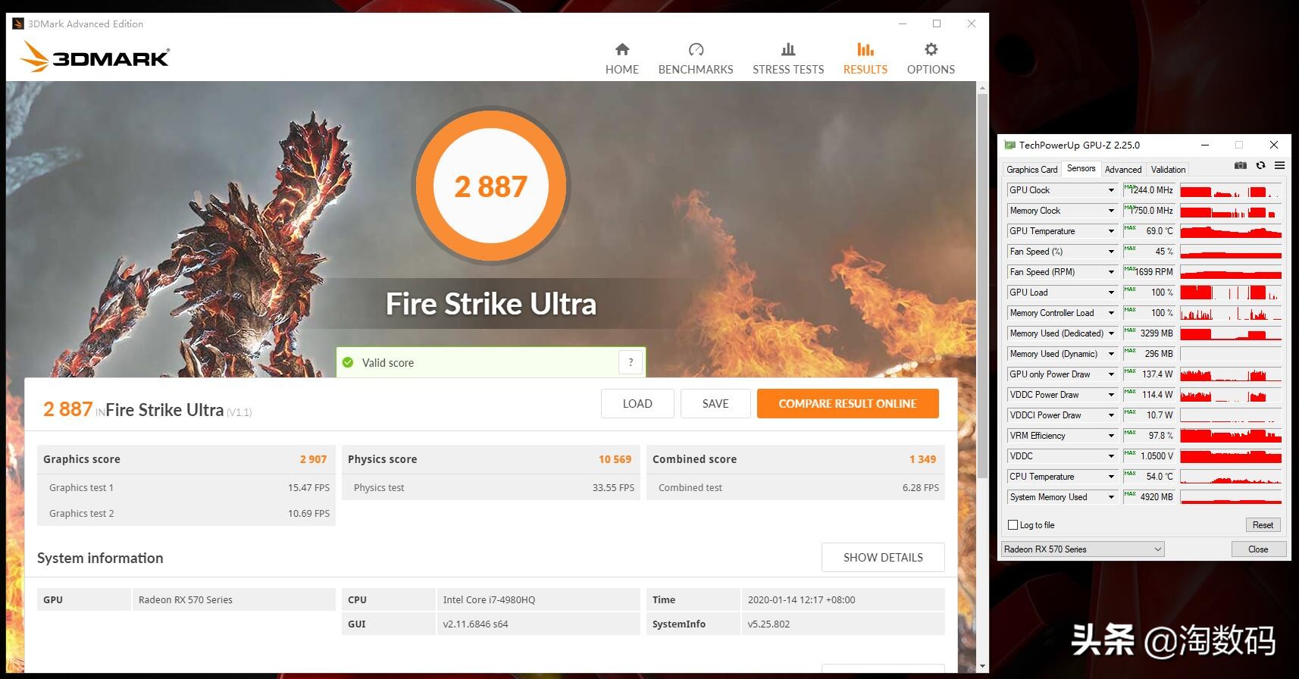Open the System Memory Used dropdown
This screenshot has width=1299, height=679.
click(x=1111, y=497)
